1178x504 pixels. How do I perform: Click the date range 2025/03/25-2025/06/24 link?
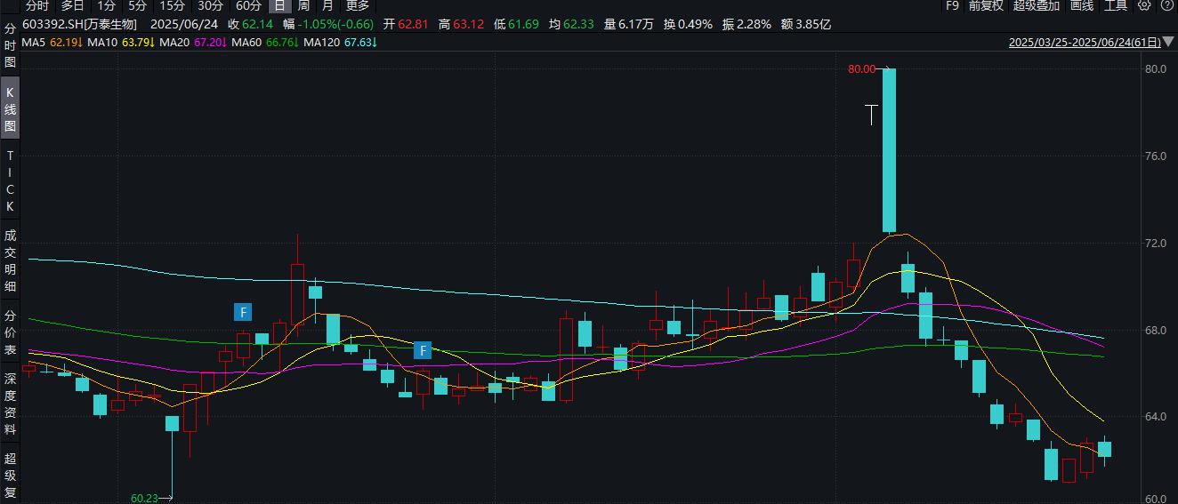(1085, 43)
